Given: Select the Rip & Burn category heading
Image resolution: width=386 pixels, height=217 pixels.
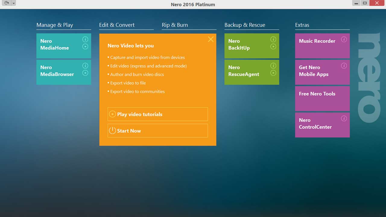Looking at the screenshot, I should (175, 25).
